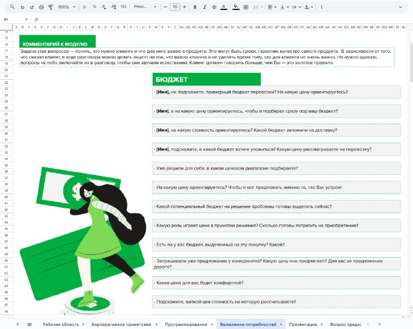Format selection as percent
This screenshot has height=329, width=413.
coord(94,7)
